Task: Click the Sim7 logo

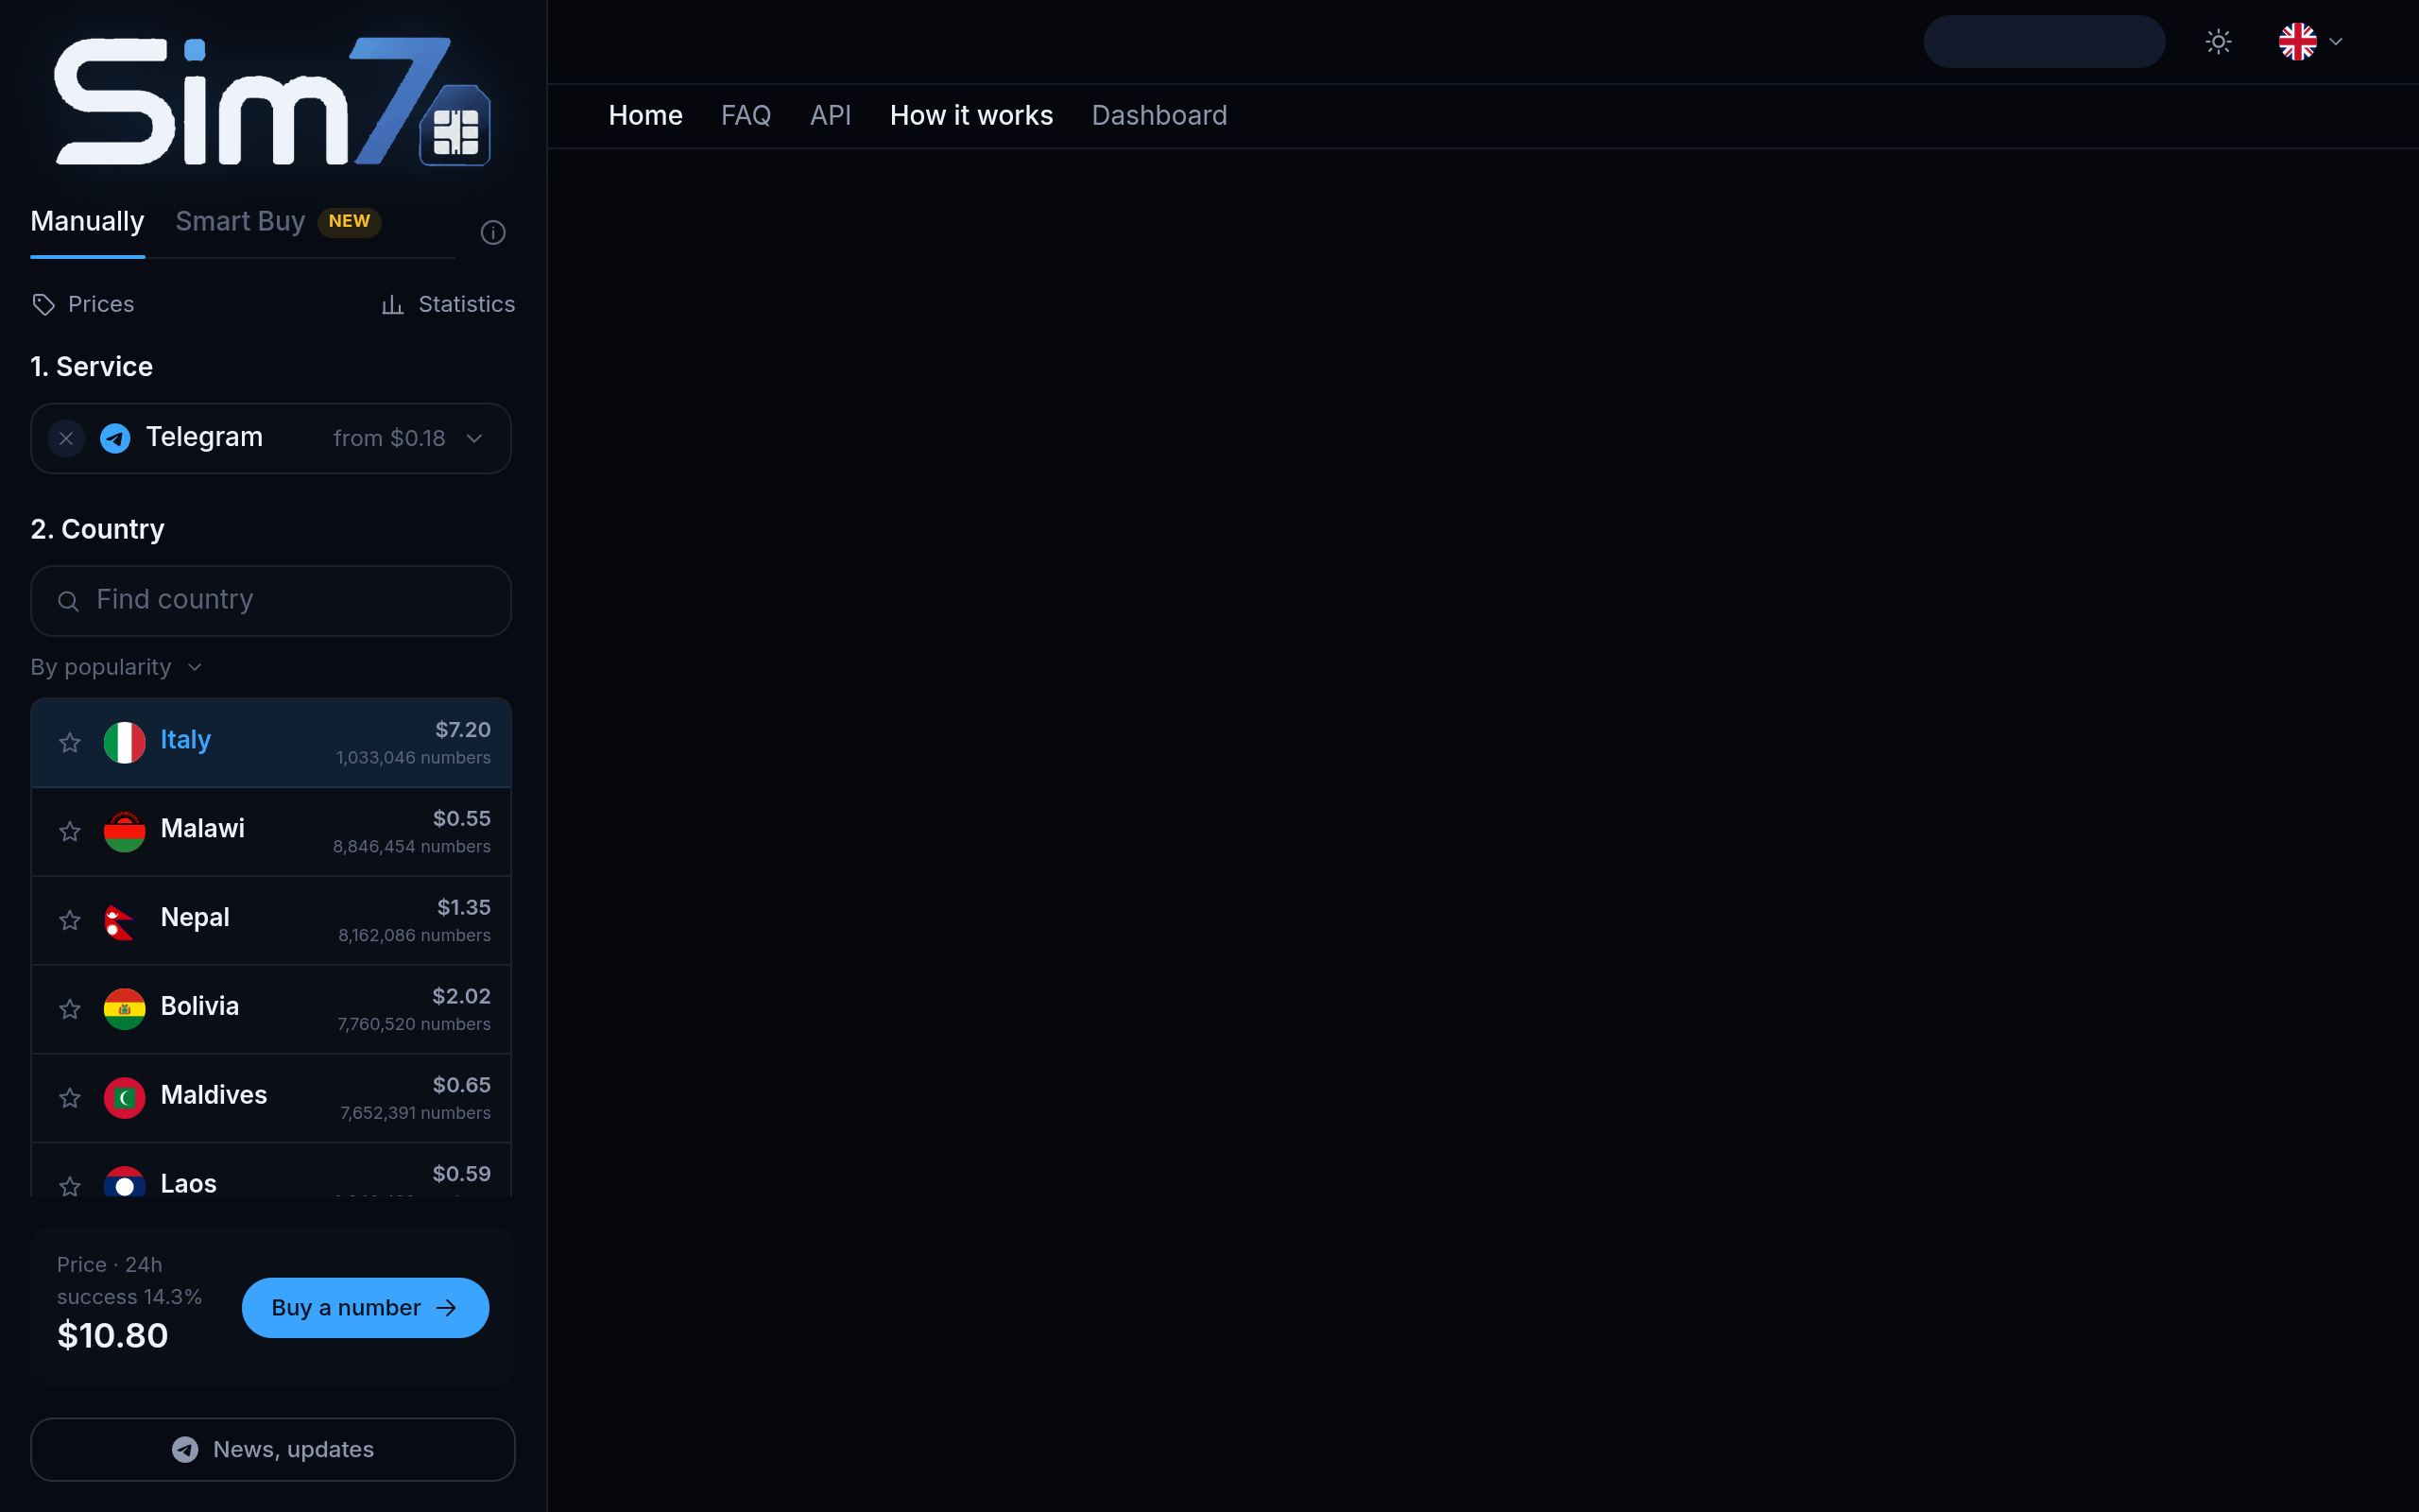Action: (x=272, y=101)
